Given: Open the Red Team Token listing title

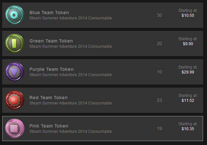Looking at the screenshot, I should tap(49, 98).
